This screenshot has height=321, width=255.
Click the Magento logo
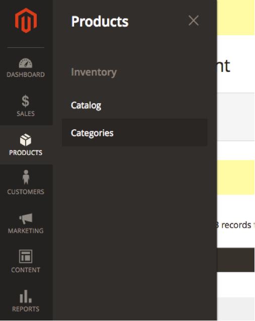coord(26,21)
